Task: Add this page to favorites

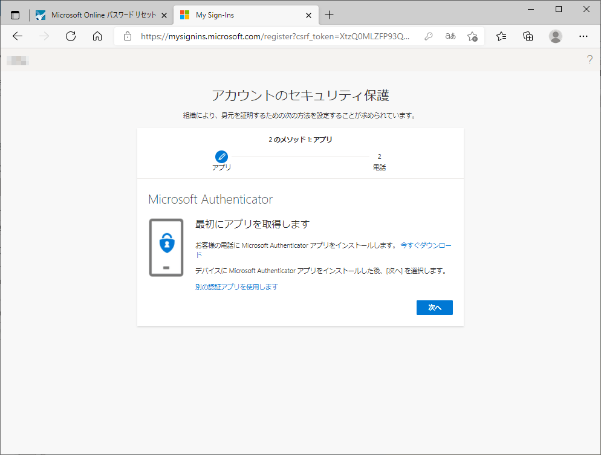Action: [472, 36]
